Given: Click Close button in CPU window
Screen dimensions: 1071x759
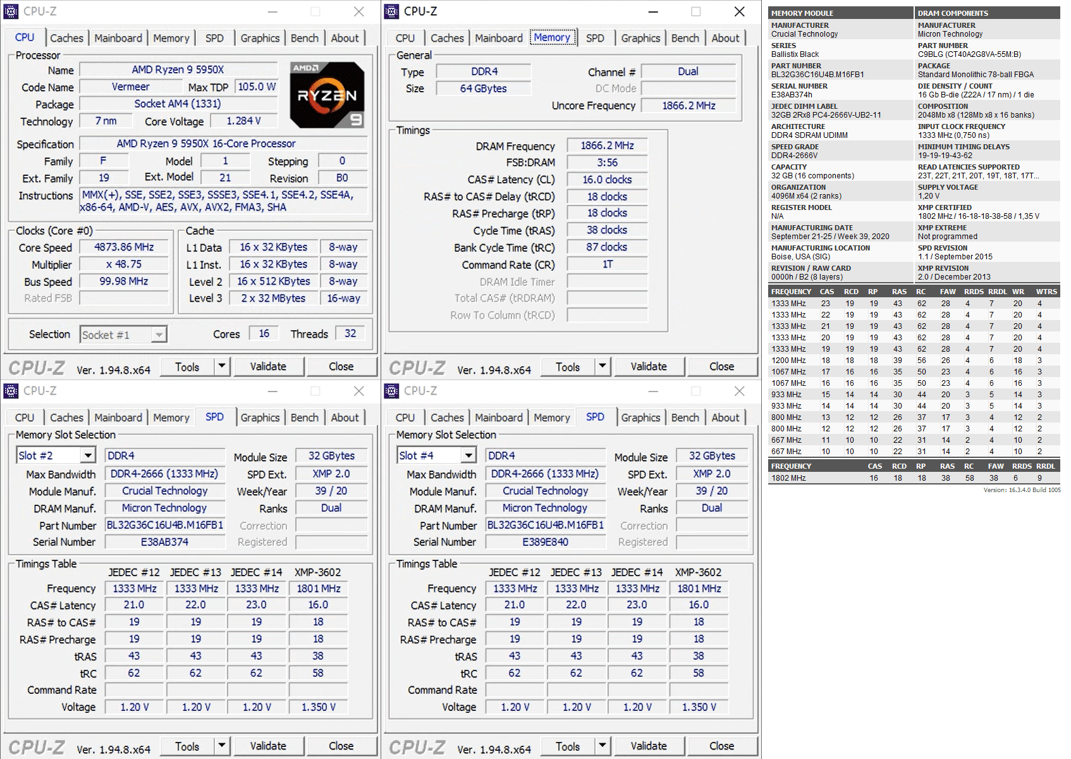Looking at the screenshot, I should [341, 366].
